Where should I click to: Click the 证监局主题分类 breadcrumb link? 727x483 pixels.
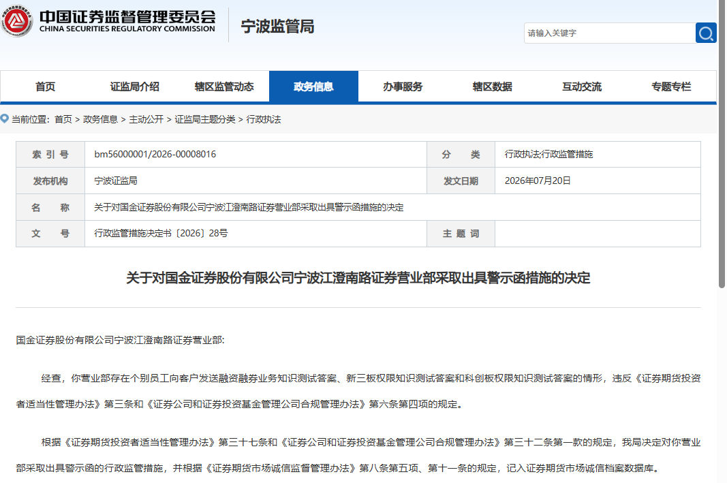coord(205,120)
